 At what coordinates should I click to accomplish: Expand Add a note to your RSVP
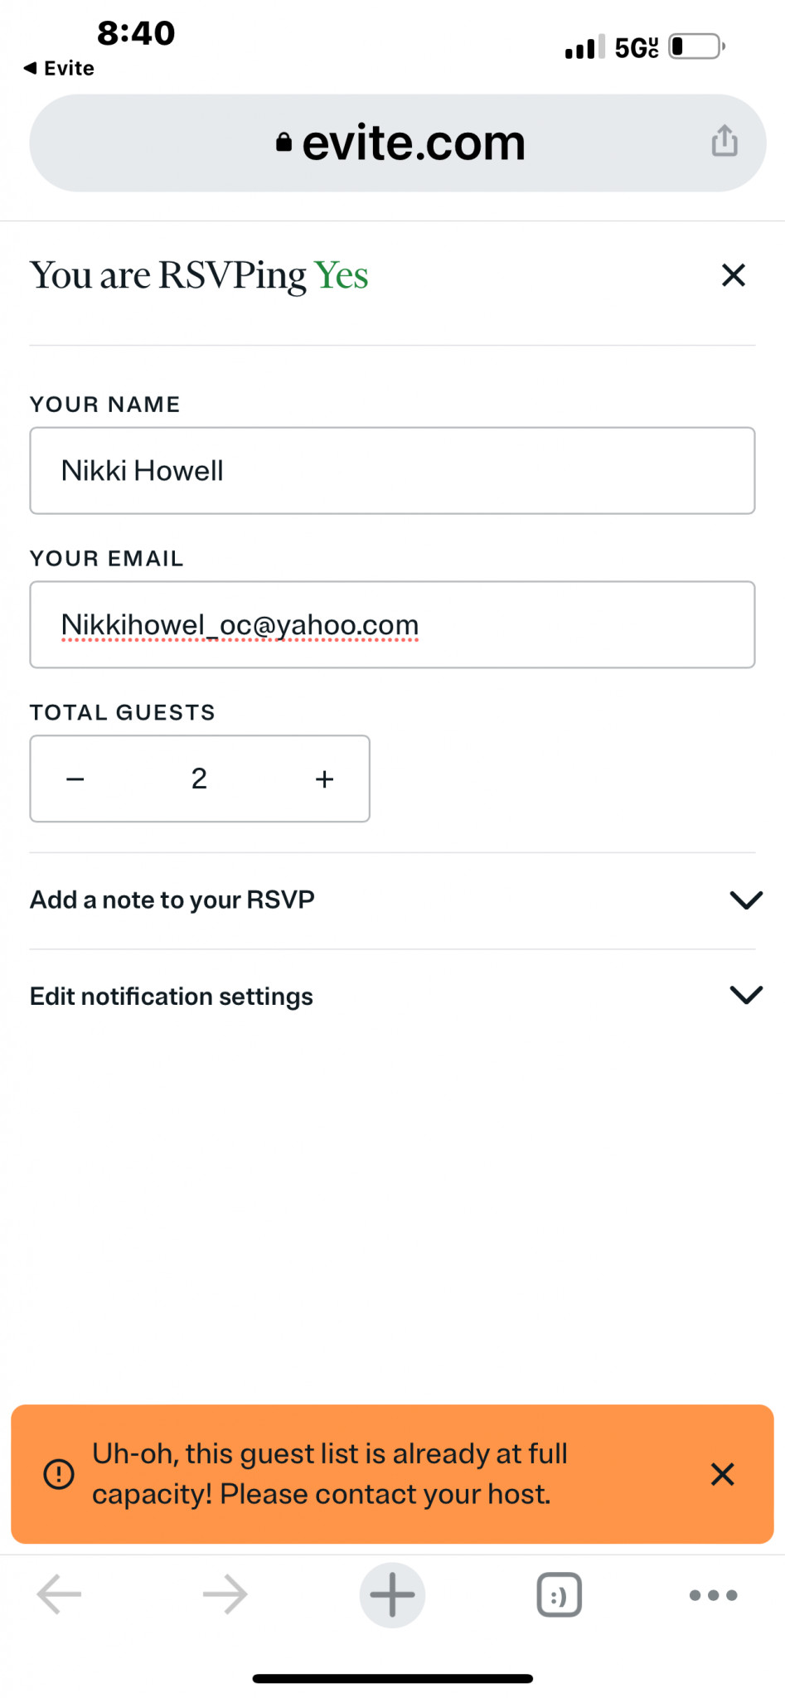392,900
